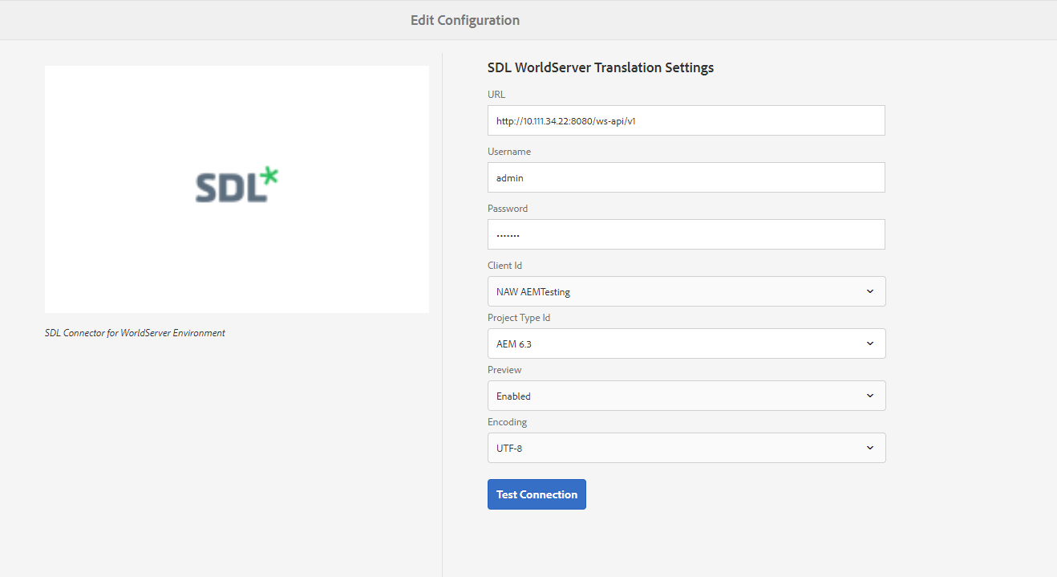Screen dimensions: 1057x577
Task: Click the Encoding label
Action: point(508,422)
